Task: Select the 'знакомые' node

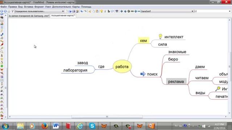Action: 177,52
